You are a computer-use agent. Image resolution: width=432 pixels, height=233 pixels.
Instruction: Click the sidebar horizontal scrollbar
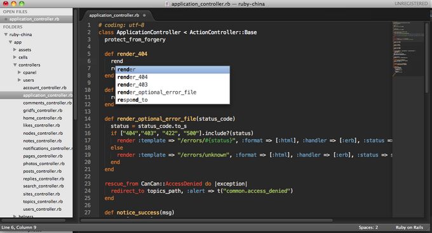point(33,220)
